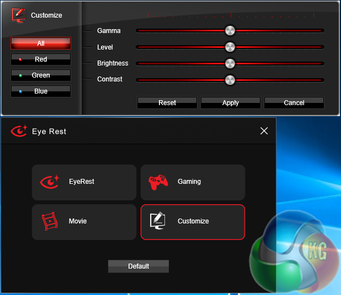341x295 pixels.
Task: Close the Eye Rest window
Action: [x=264, y=131]
